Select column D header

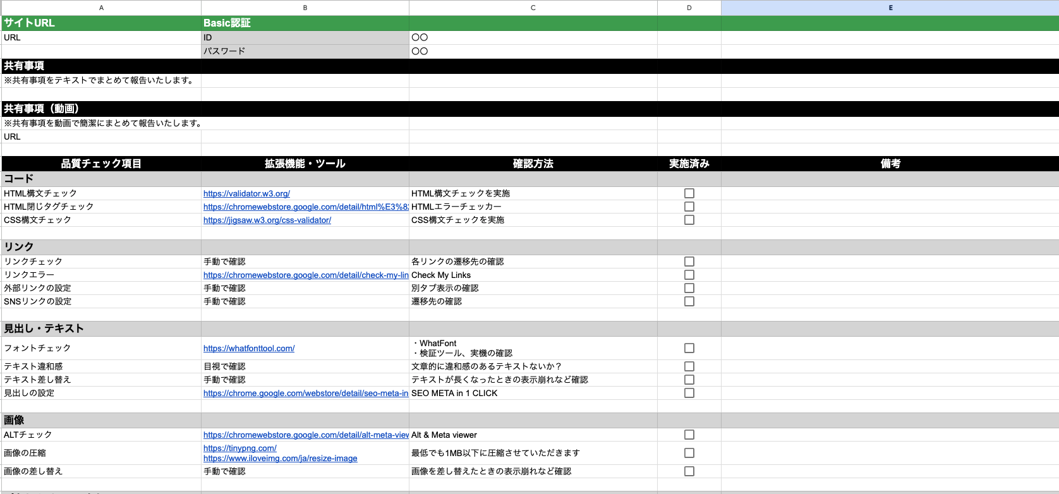pos(689,8)
